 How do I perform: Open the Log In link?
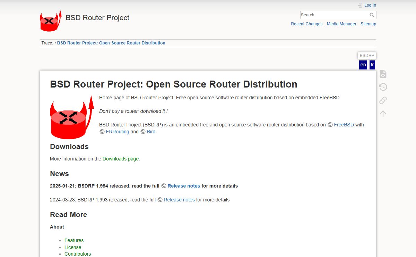(370, 5)
